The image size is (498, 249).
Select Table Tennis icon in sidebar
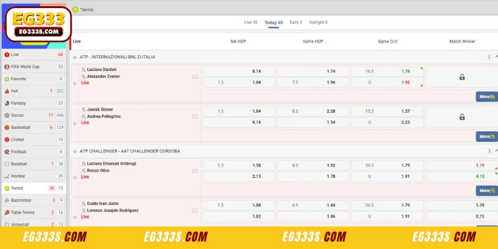pos(7,212)
